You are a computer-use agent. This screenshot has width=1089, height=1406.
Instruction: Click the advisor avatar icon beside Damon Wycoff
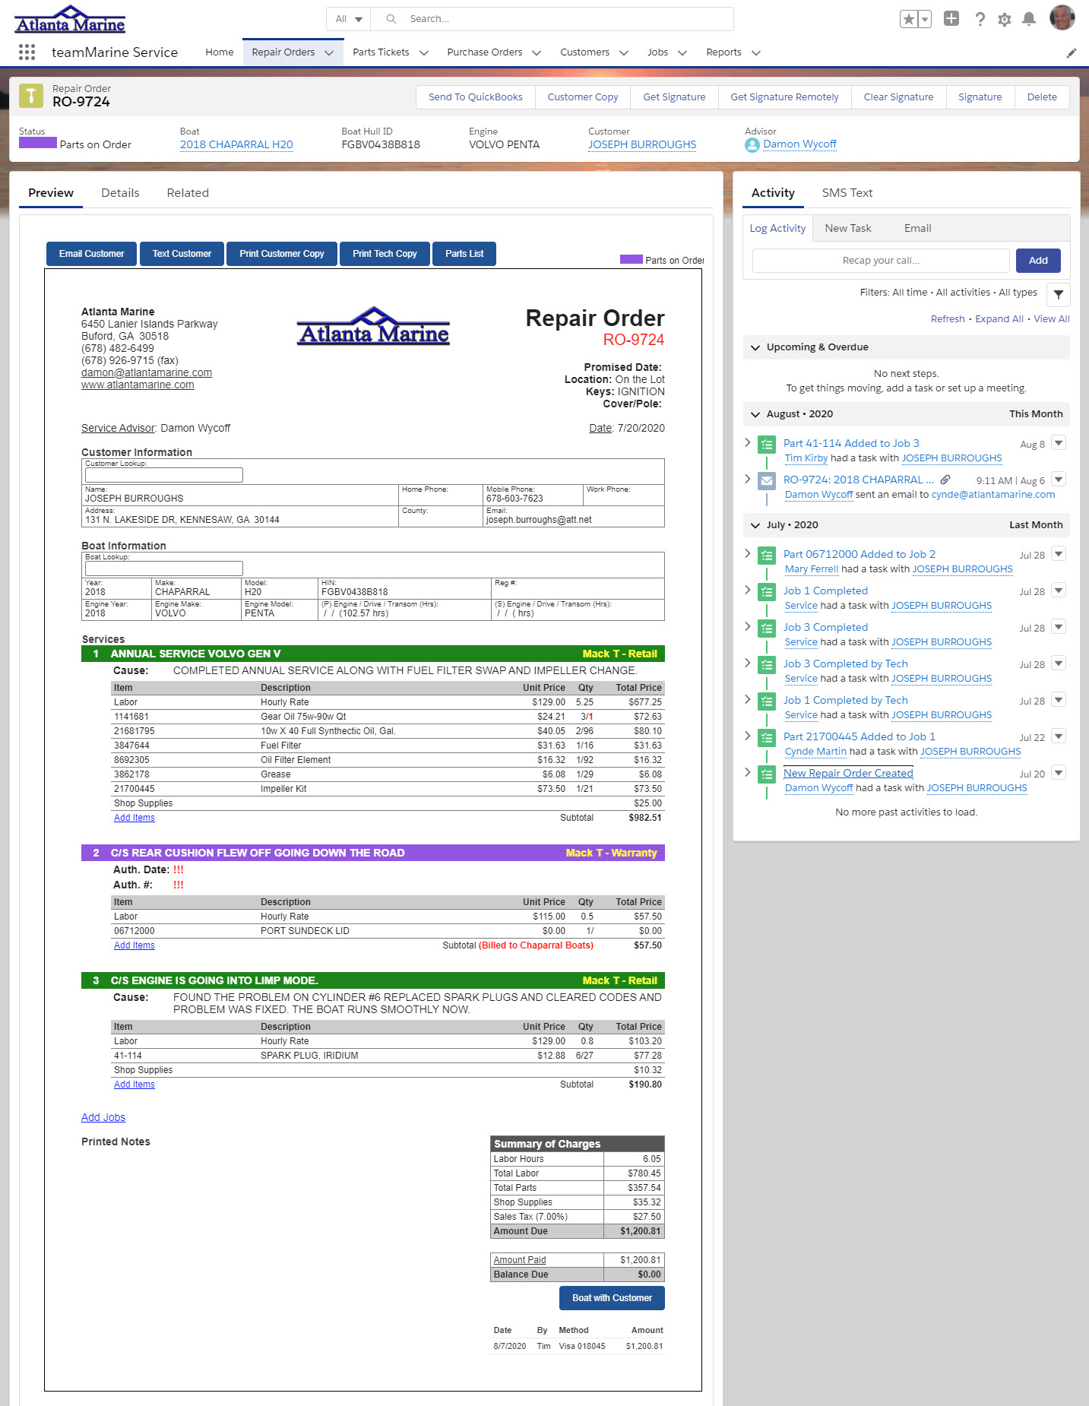[752, 144]
